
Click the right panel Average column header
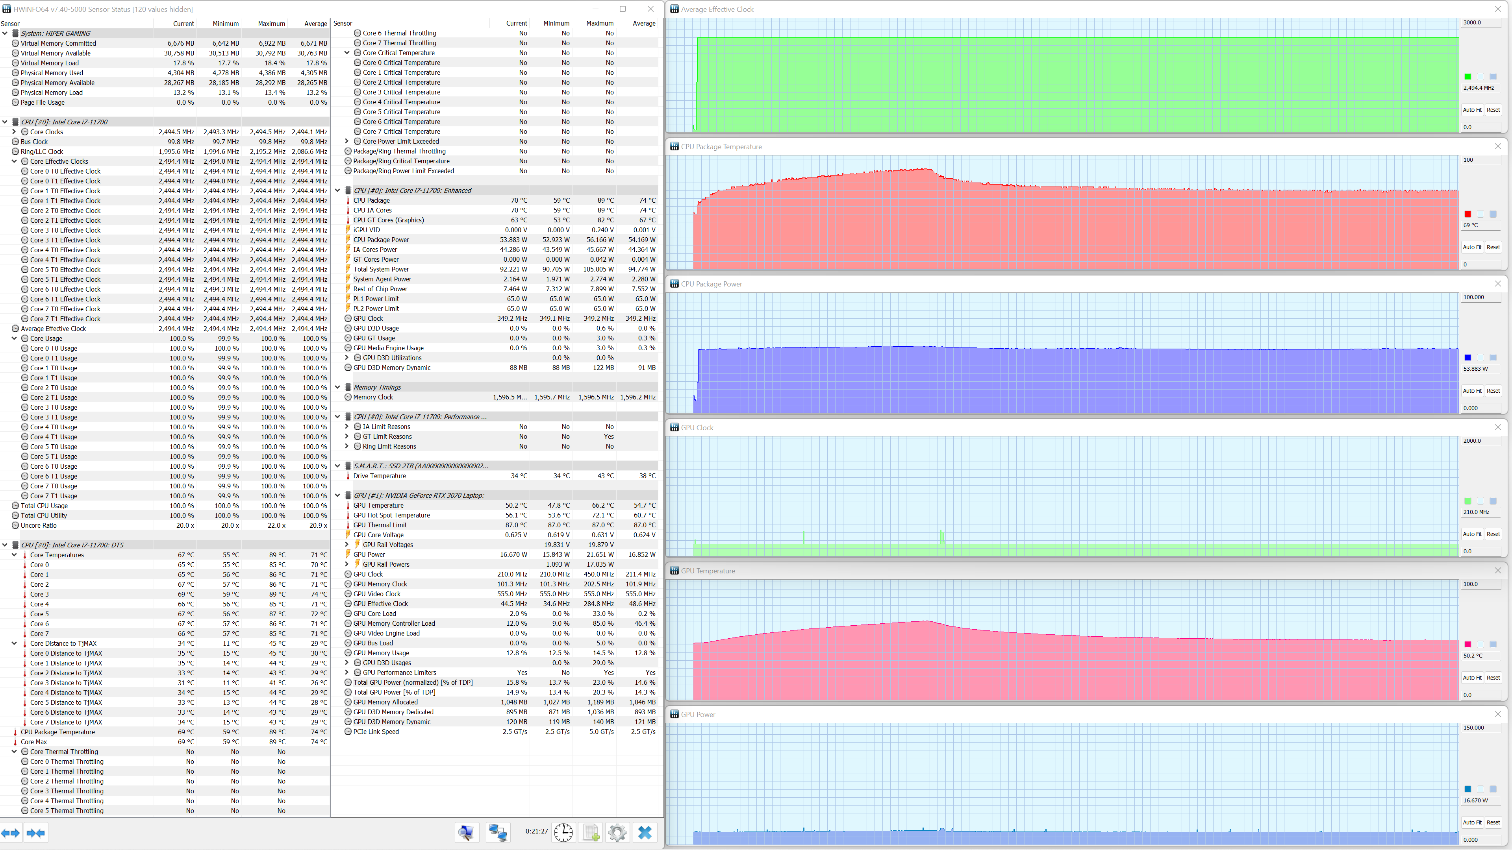tap(643, 24)
